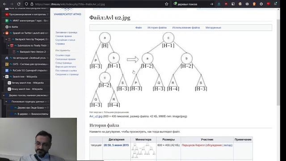Collapse the 'Backpack Hero by Thejaspel' subtree
Image resolution: width=286 pixels, height=161 pixels.
6,39
